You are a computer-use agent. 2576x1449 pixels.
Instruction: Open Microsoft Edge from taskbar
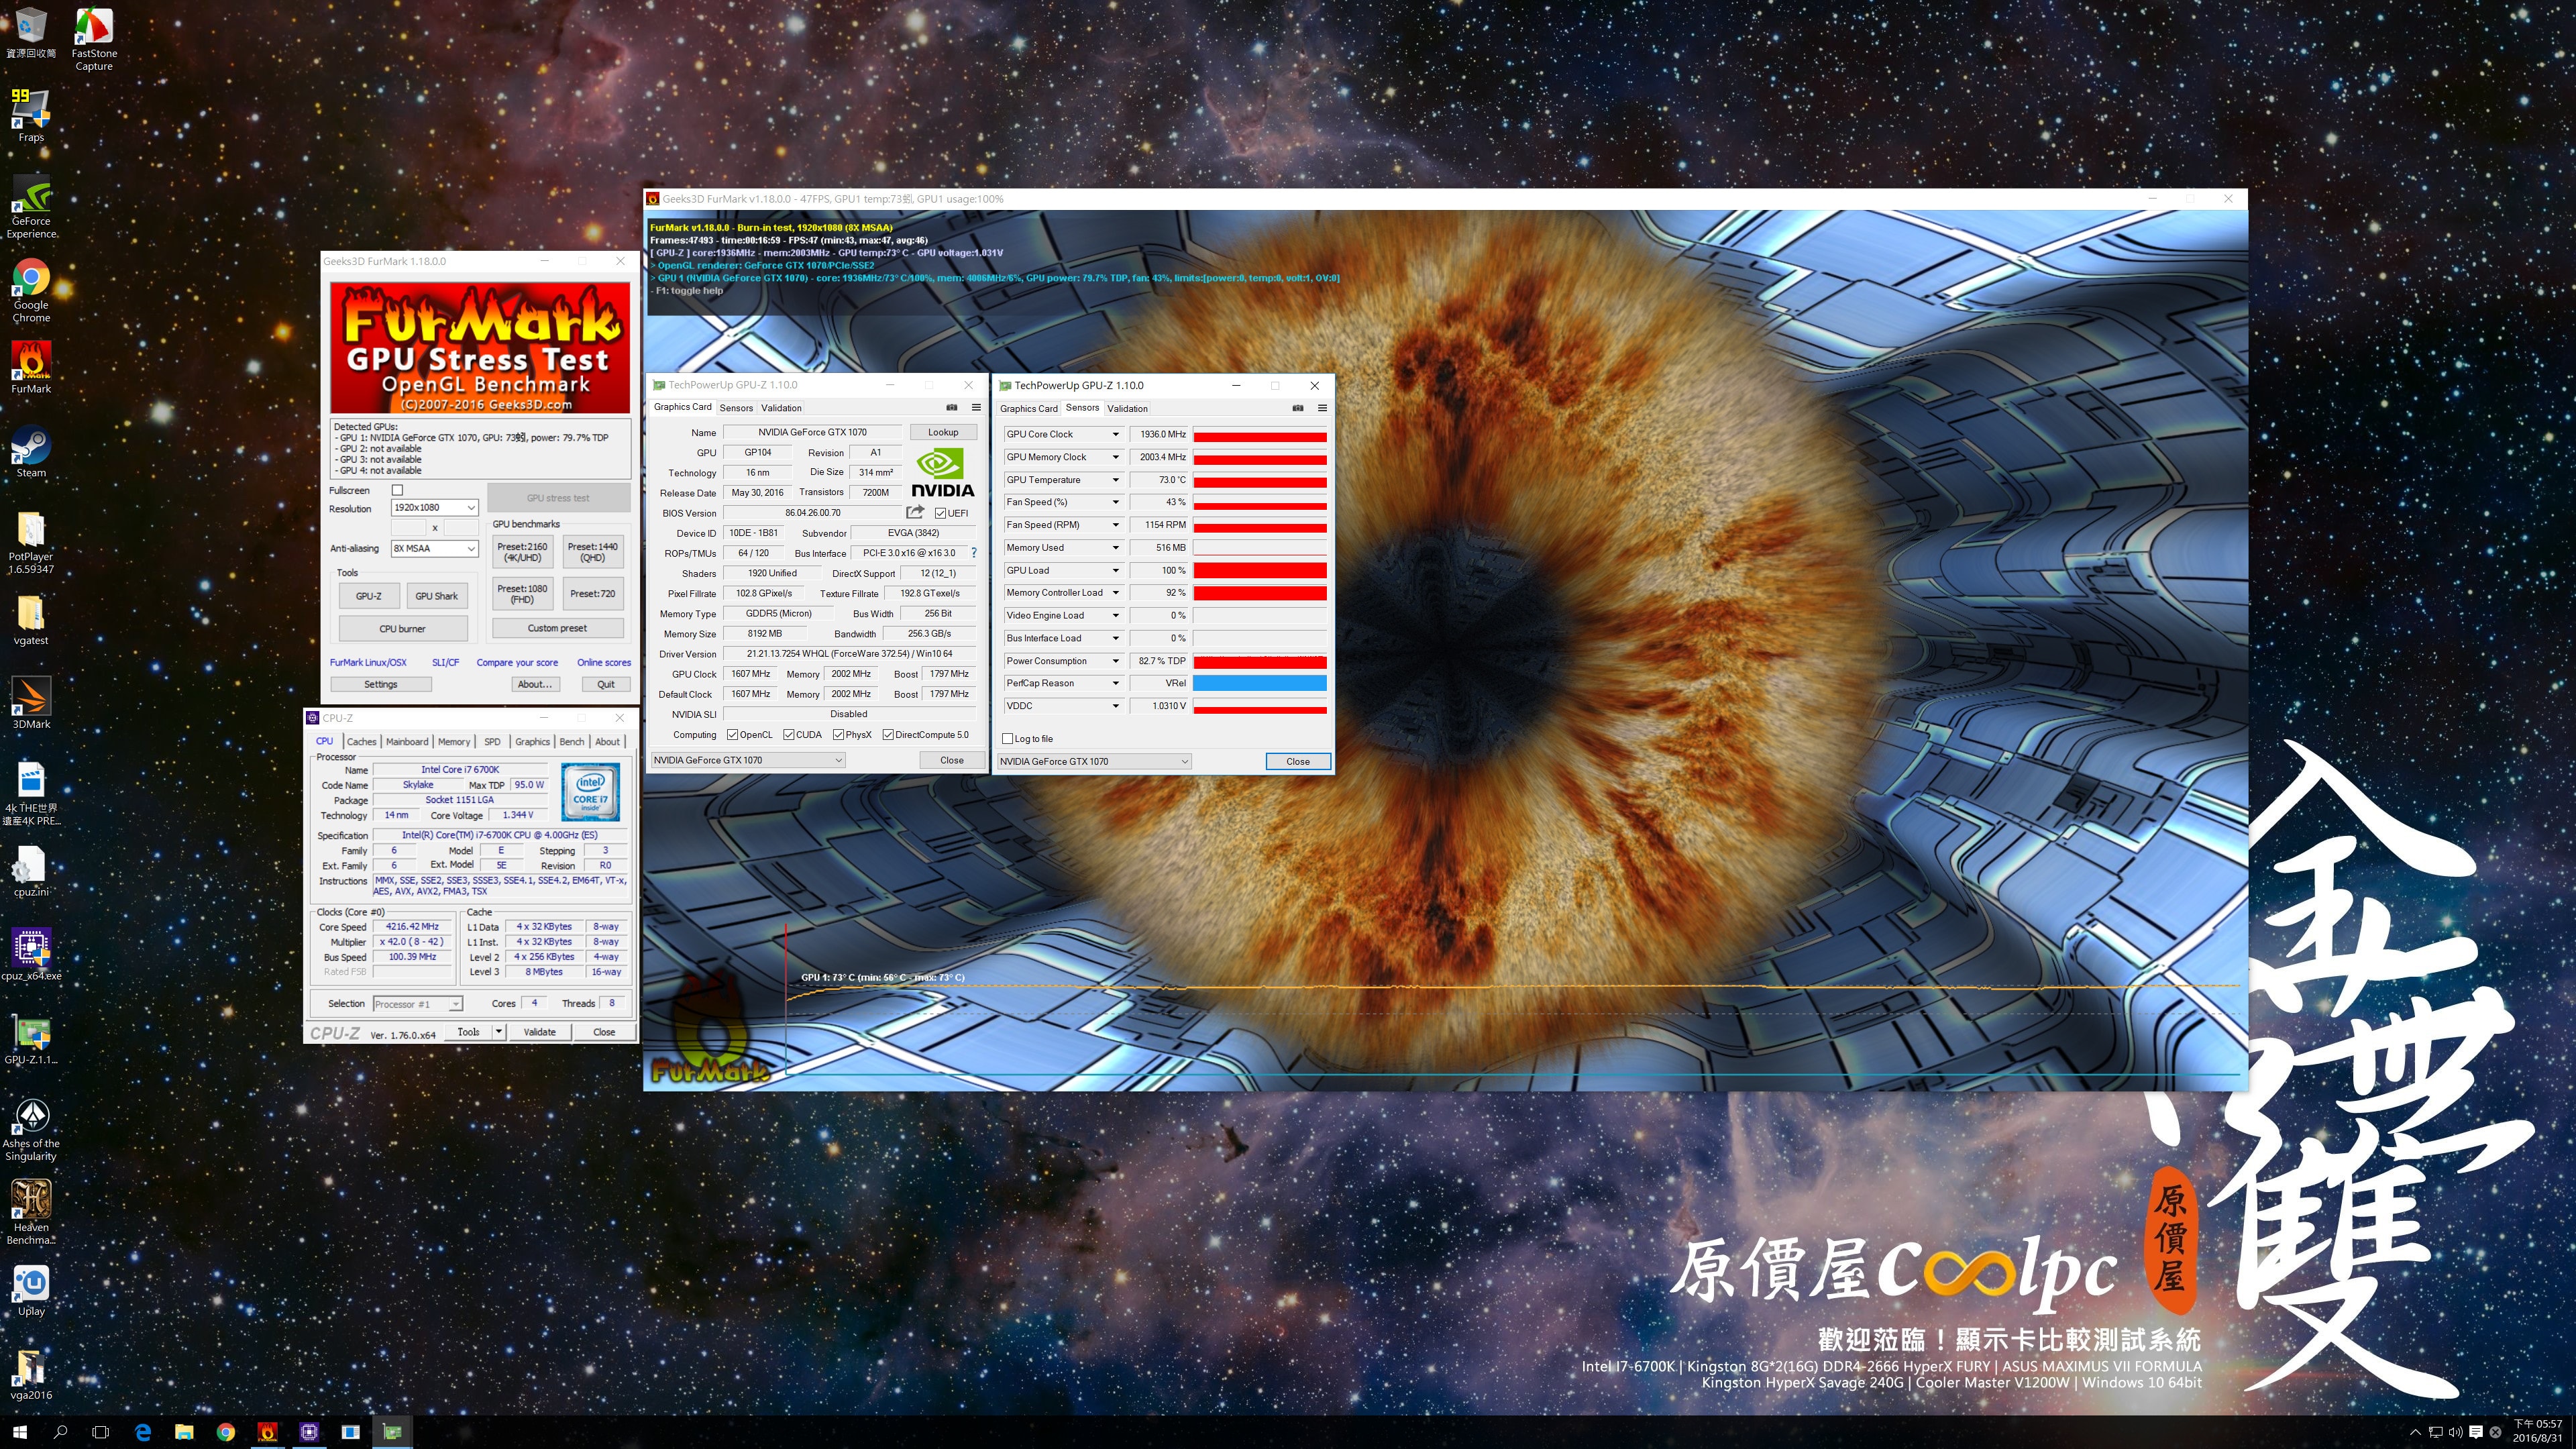point(143,1432)
